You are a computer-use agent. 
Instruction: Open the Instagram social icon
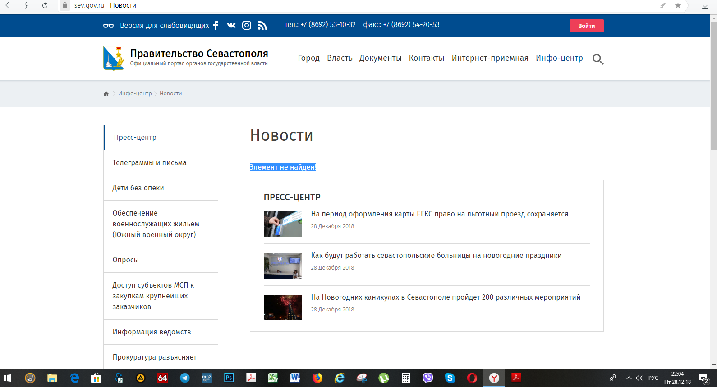[x=247, y=25]
